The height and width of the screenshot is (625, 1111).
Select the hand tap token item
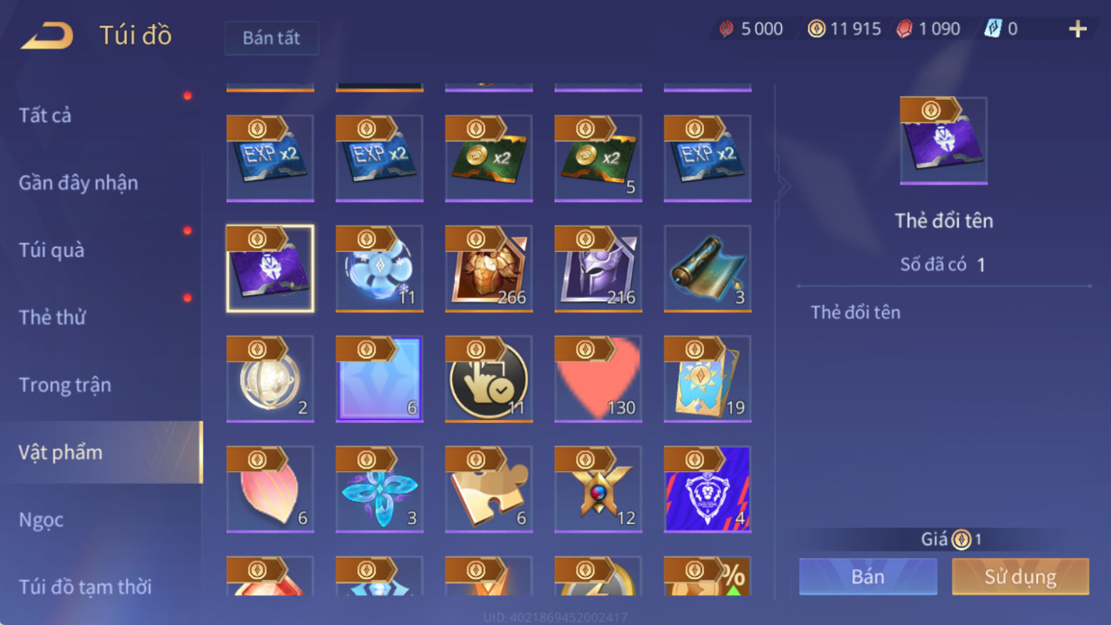pyautogui.click(x=489, y=379)
